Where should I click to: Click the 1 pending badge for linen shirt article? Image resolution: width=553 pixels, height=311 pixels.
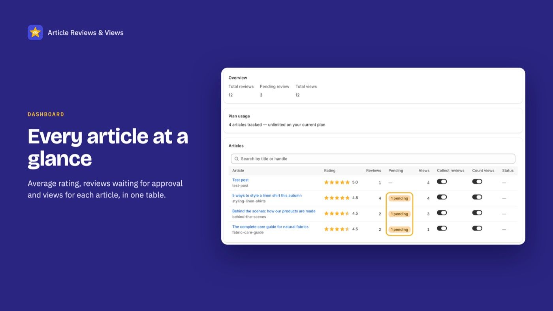399,198
